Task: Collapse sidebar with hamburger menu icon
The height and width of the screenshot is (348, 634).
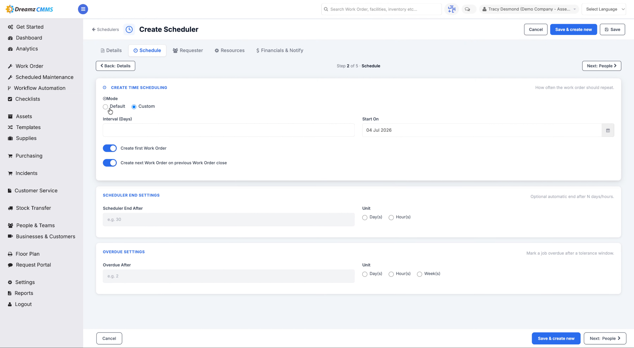Action: [x=83, y=9]
